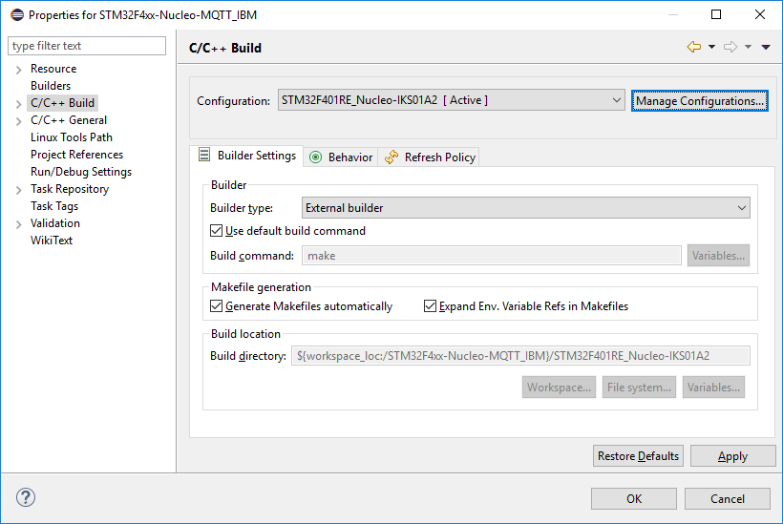Expand the Validation tree node
Screen dimensions: 783x524
(x=18, y=224)
